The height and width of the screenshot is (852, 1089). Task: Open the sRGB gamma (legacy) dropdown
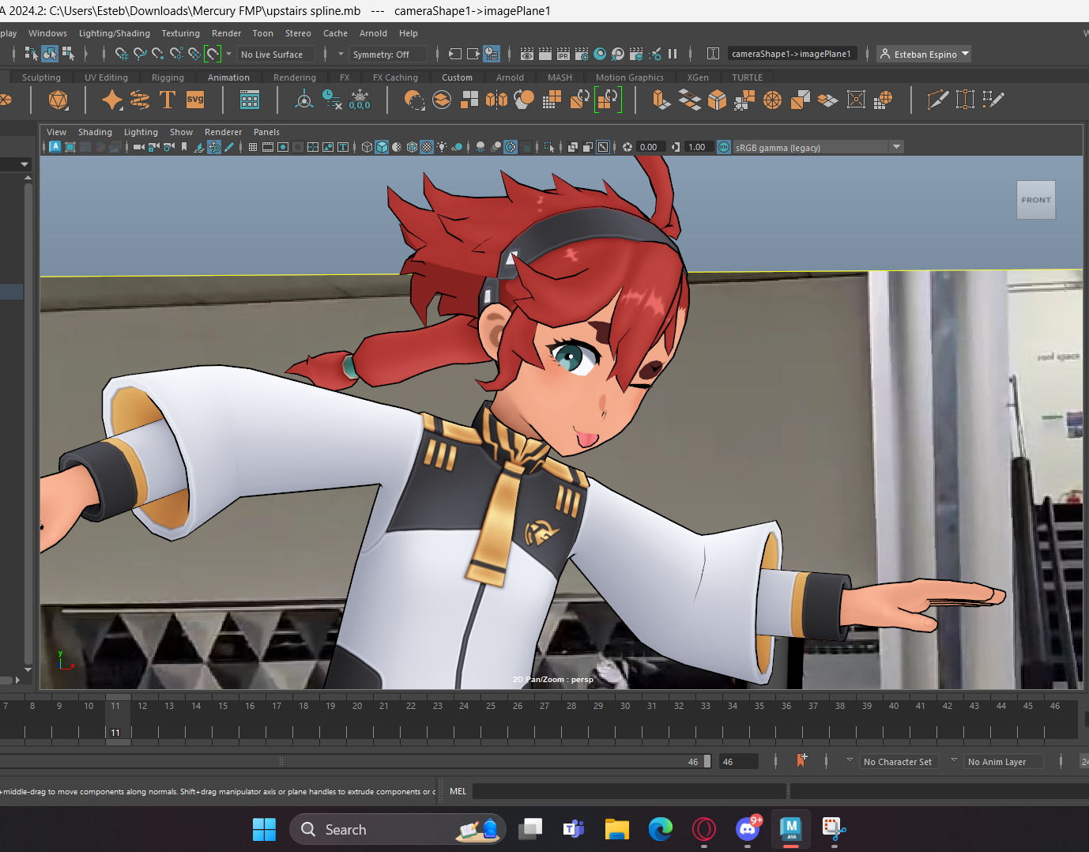tap(818, 147)
